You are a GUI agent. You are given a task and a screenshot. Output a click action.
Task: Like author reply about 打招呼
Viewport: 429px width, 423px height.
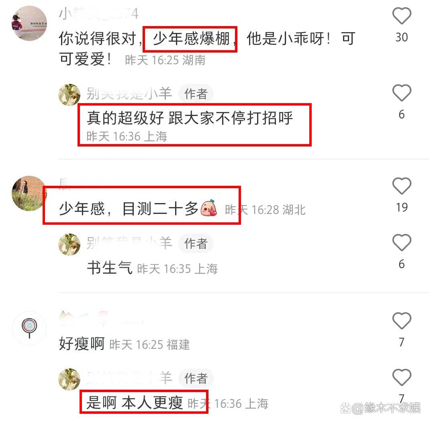click(x=402, y=93)
